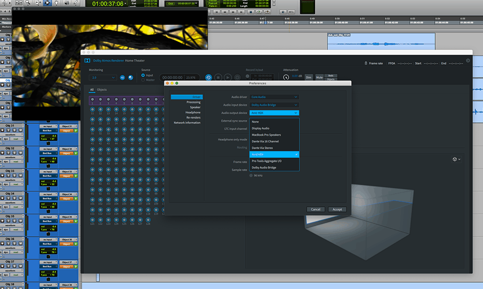This screenshot has width=483, height=289.
Task: Open the Audio driver dropdown
Action: pyautogui.click(x=274, y=97)
